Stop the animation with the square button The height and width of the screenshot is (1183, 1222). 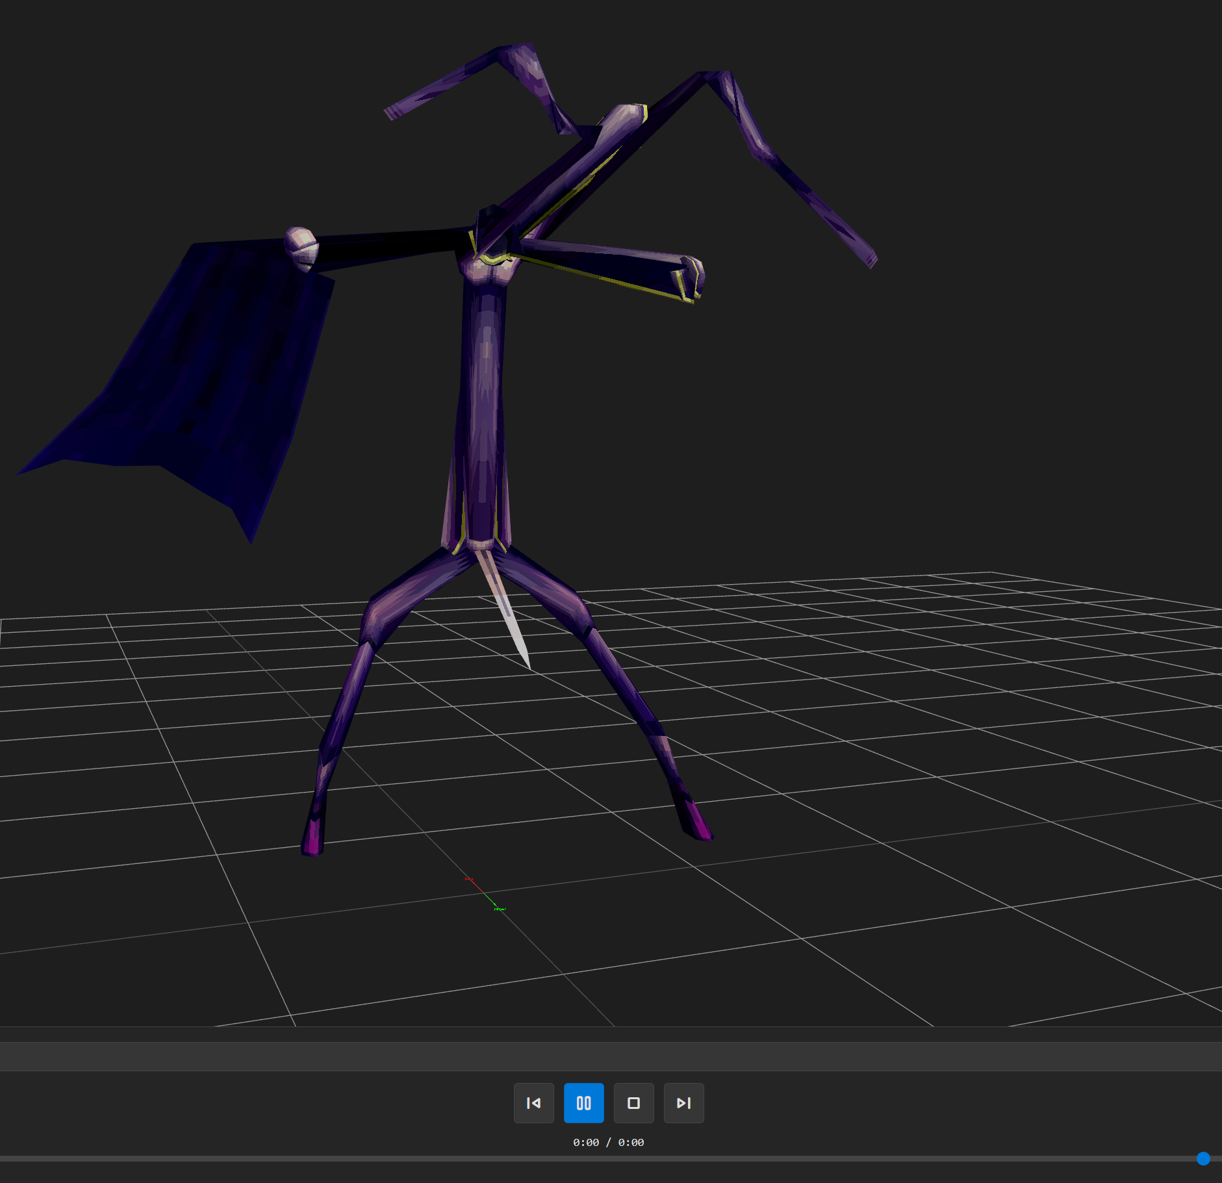(x=633, y=1102)
